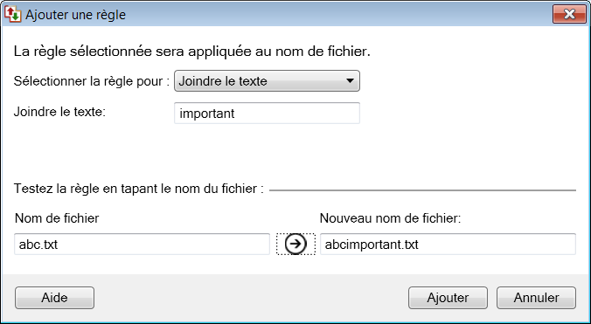Focus the text field containing important
This screenshot has height=324, width=591.
267,114
